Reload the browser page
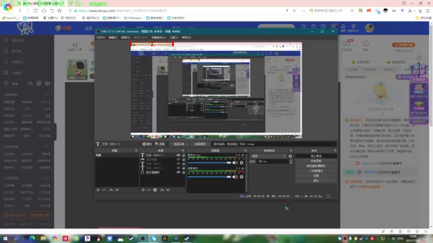This screenshot has width=433, height=243. click(35, 11)
